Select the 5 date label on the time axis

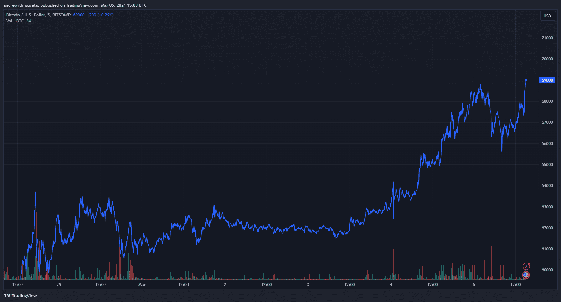click(474, 285)
